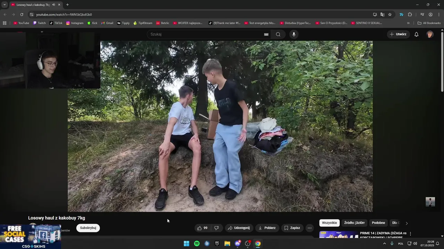The image size is (444, 249).
Task: Open PRIME 14 ZADYMA recommended video thumbnail
Action: click(x=339, y=234)
